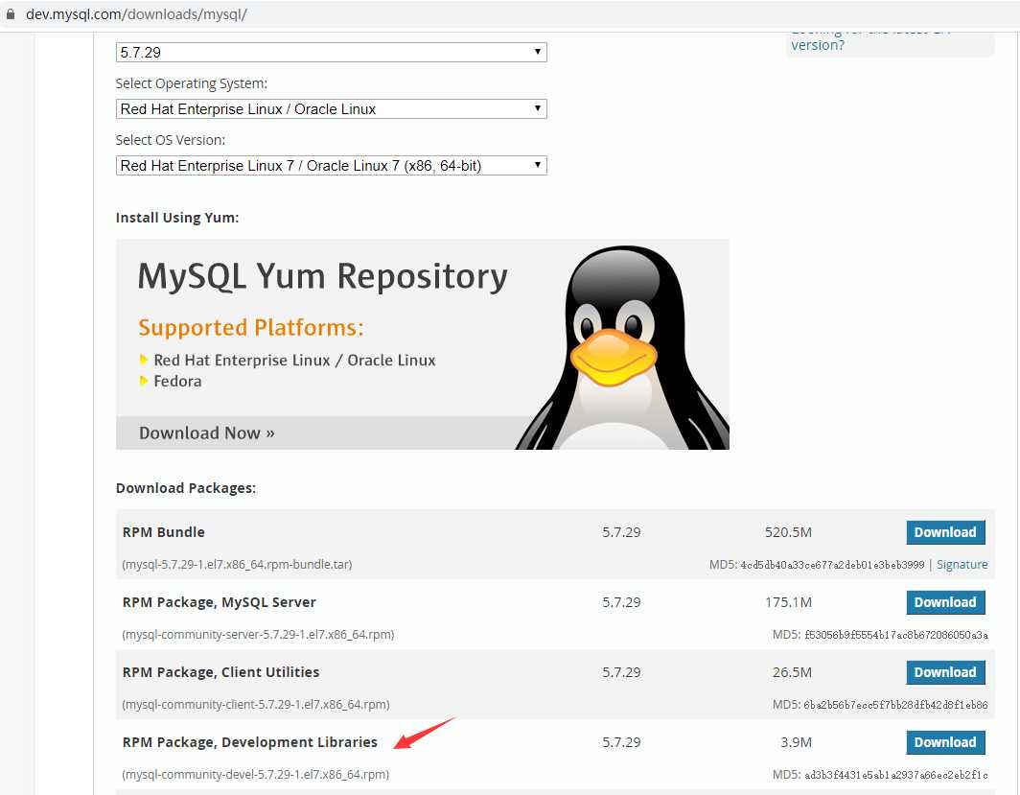Open the Select OS Version dropdown
Viewport: 1020px width, 795px height.
(331, 165)
